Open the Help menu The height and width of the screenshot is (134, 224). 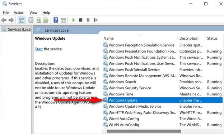[x=46, y=13]
